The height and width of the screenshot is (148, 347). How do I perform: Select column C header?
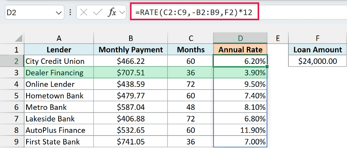click(x=190, y=38)
